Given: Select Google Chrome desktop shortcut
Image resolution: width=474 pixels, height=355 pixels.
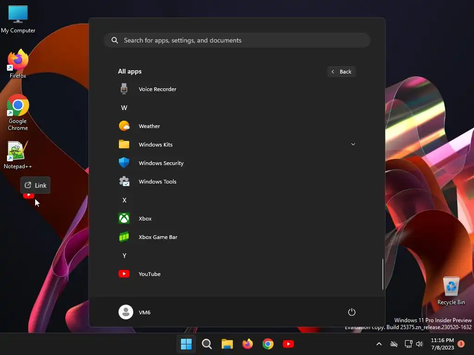Looking at the screenshot, I should click(18, 112).
